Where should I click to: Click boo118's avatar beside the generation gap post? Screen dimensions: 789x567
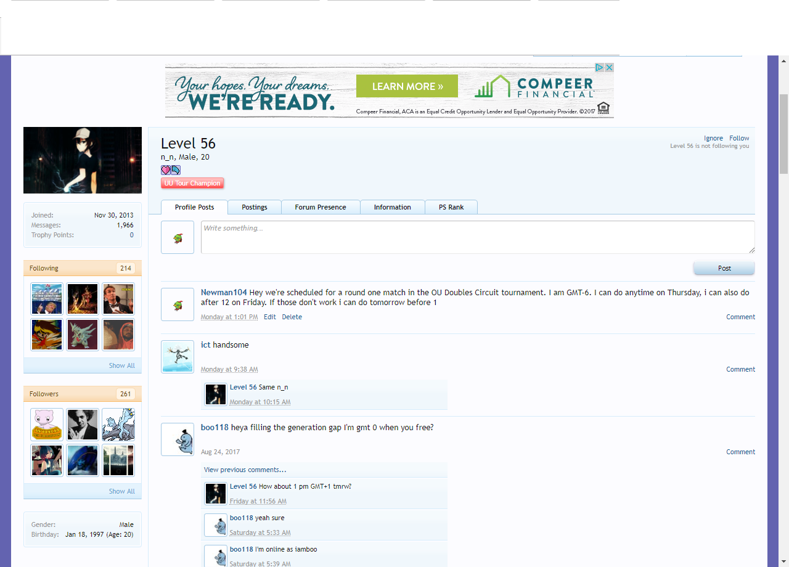[178, 439]
